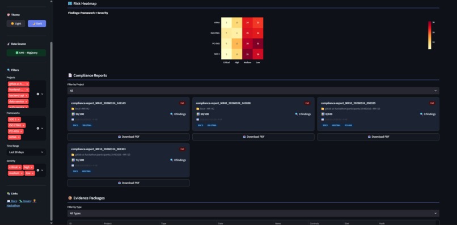The image size is (457, 225).
Task: Remove the ISO 27001 framework tag
Action: (x=23, y=125)
